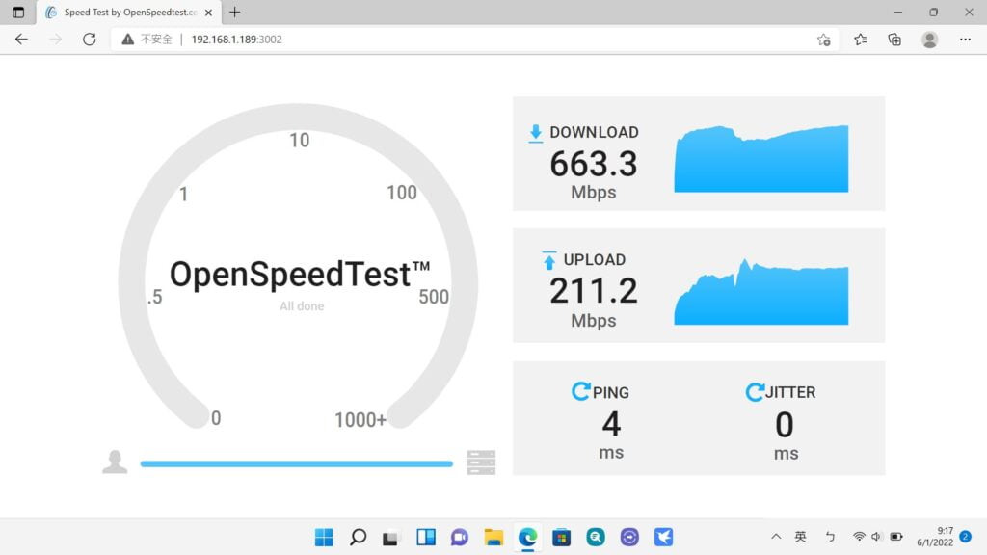Open Wi-Fi network settings in the tray
The height and width of the screenshot is (555, 987).
[859, 537]
